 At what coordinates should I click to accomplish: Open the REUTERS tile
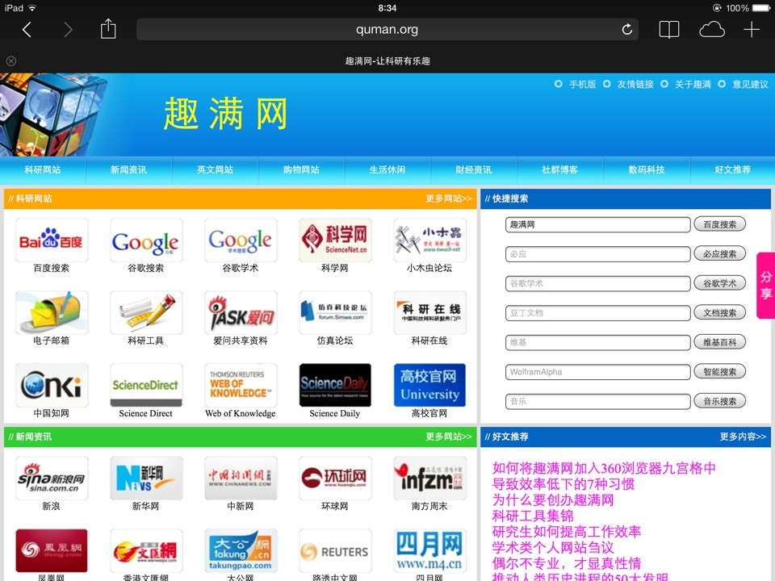click(x=335, y=551)
